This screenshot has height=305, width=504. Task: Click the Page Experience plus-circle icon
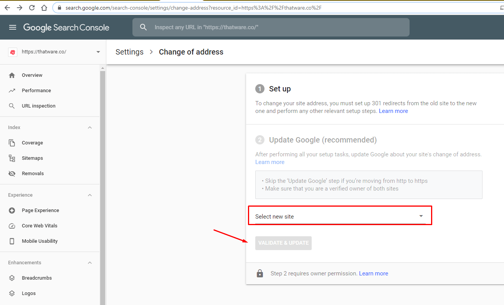(x=12, y=211)
